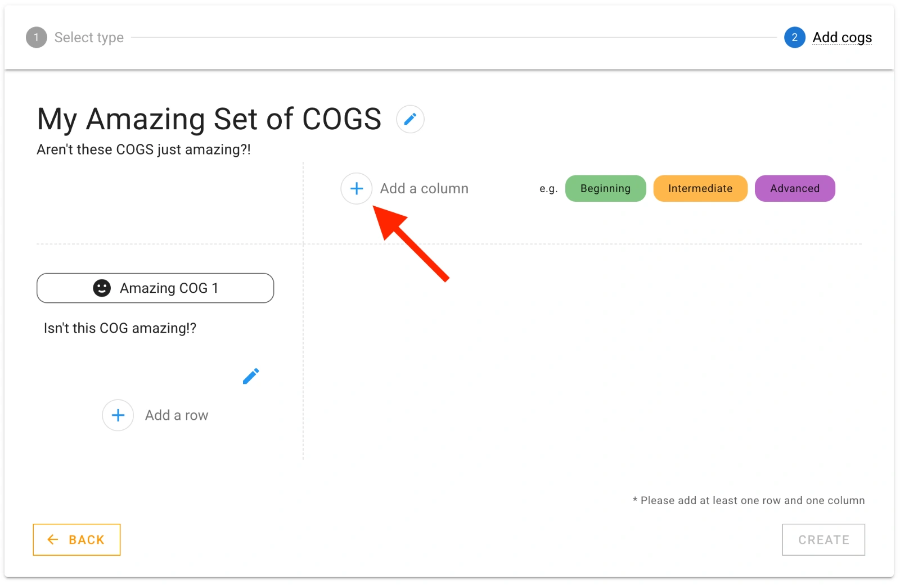Click the Add a row label
This screenshot has width=900, height=585.
coord(176,415)
